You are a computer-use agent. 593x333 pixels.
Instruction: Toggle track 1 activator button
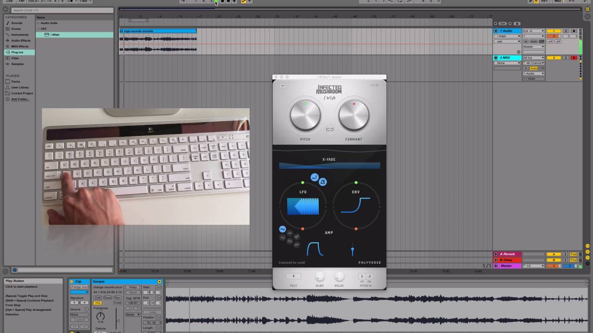(x=554, y=31)
